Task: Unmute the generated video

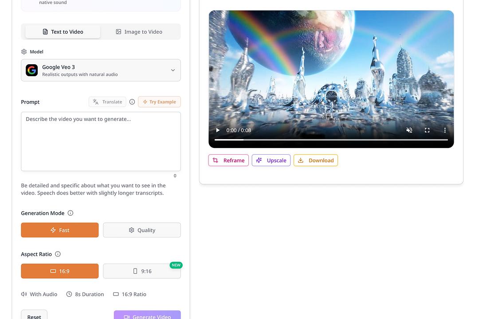Action: 409,130
